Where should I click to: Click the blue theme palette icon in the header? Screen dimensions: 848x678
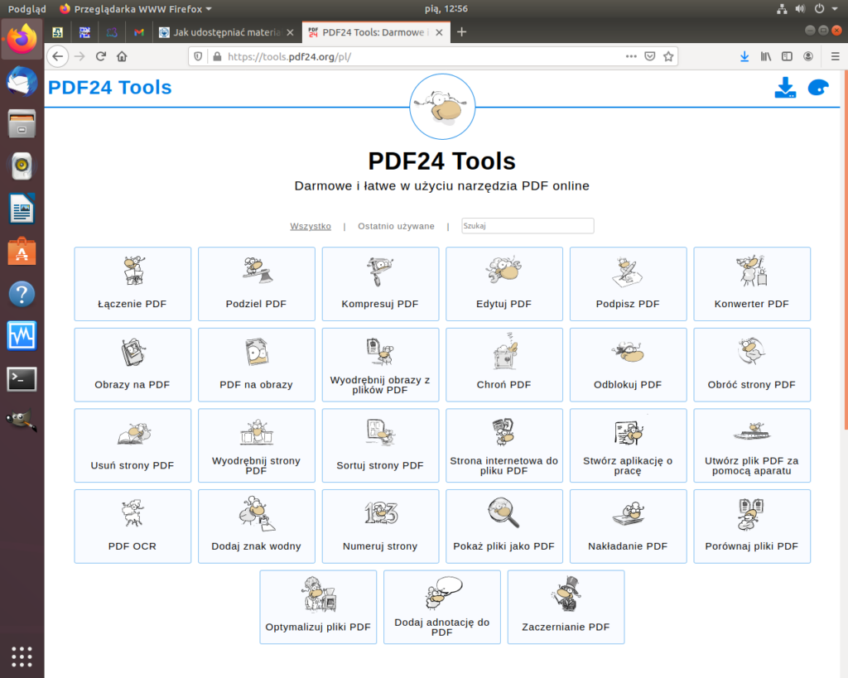tap(818, 88)
